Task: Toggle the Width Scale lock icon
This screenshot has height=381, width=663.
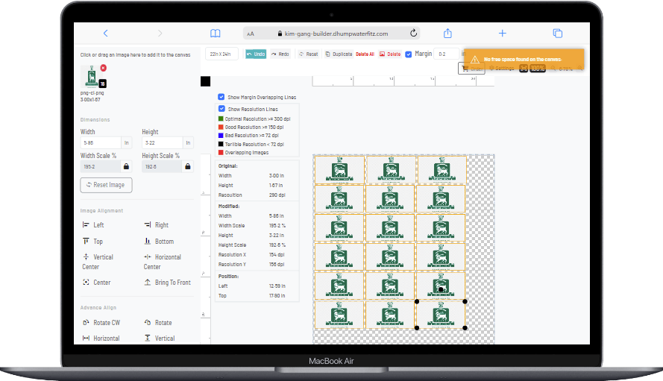Action: point(126,166)
